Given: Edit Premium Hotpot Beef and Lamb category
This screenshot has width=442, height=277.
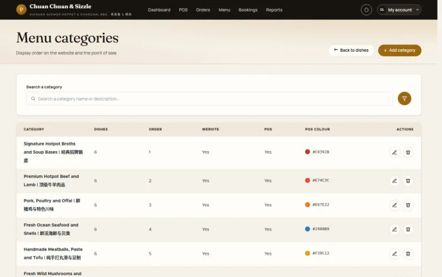Looking at the screenshot, I should [395, 181].
